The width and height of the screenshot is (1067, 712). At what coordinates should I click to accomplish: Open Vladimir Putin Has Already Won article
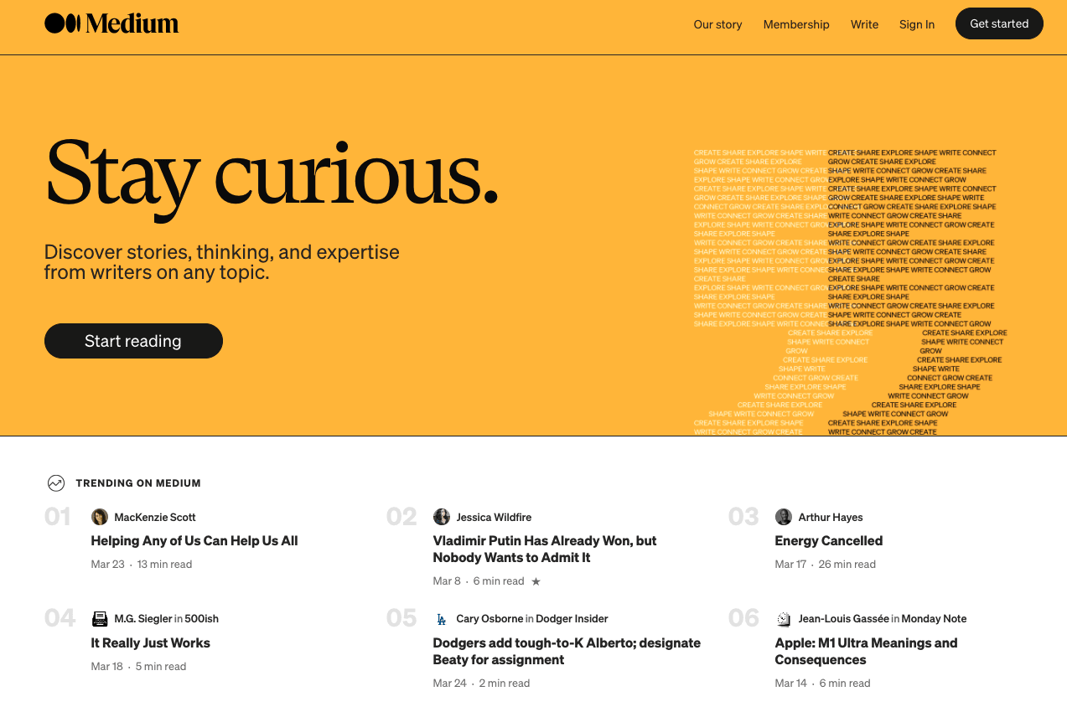click(545, 549)
